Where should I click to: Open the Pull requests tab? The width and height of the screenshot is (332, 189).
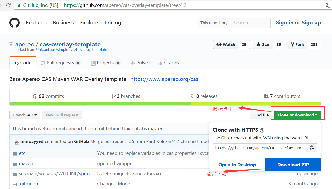click(61, 63)
